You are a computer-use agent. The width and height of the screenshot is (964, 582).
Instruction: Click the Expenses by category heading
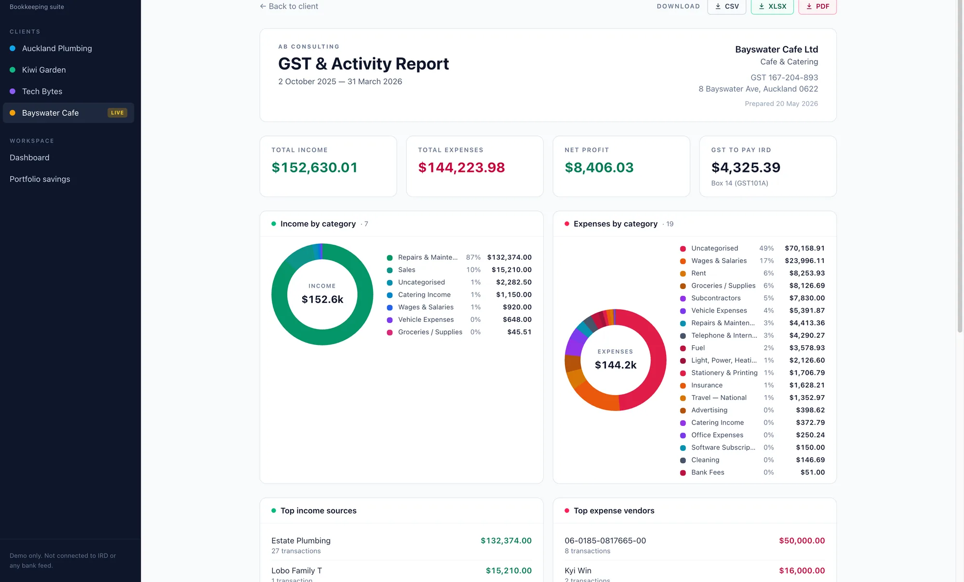[x=616, y=224]
